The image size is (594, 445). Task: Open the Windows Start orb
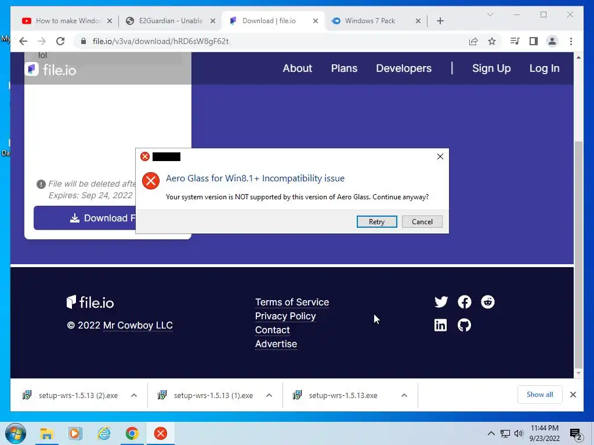(16, 433)
